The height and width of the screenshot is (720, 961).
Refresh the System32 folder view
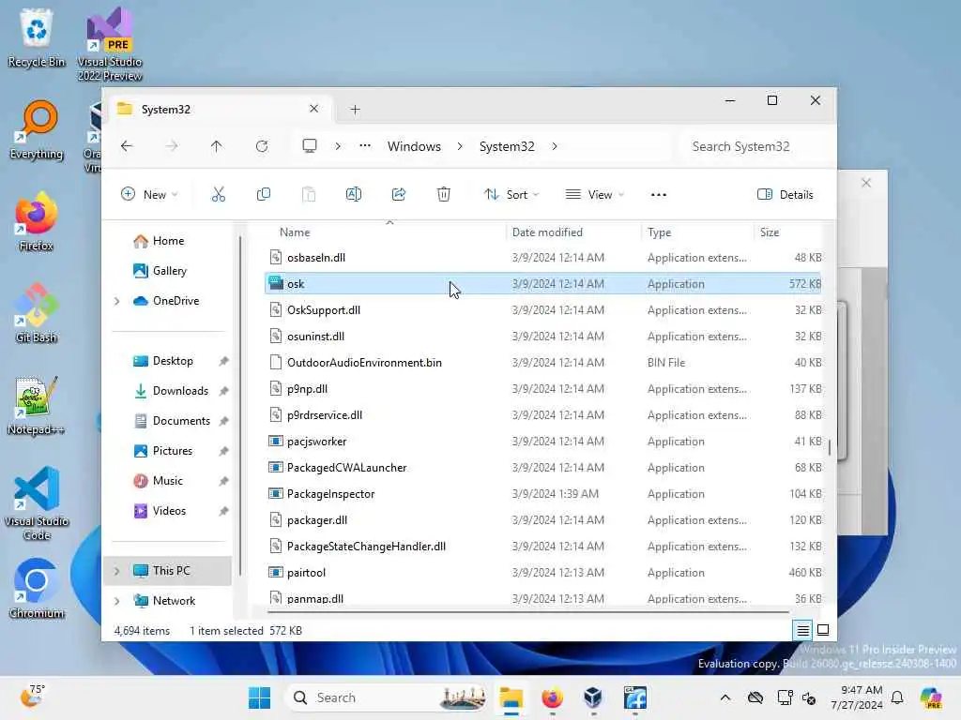262,146
